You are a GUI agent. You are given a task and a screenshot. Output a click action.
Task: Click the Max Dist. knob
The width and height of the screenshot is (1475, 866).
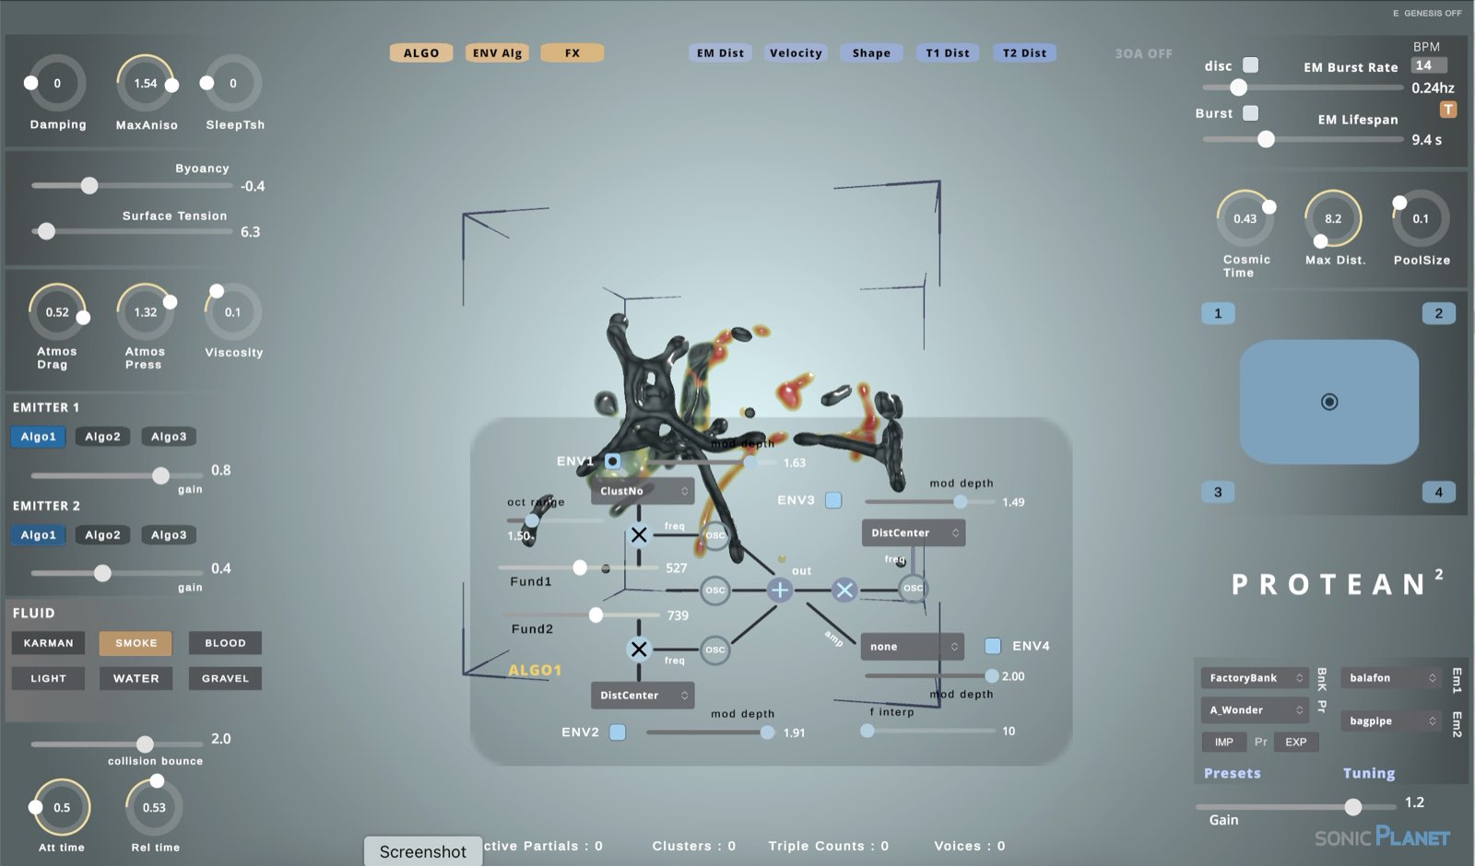pyautogui.click(x=1333, y=219)
